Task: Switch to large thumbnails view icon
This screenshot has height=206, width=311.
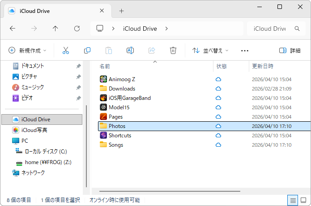Action: tap(303, 200)
